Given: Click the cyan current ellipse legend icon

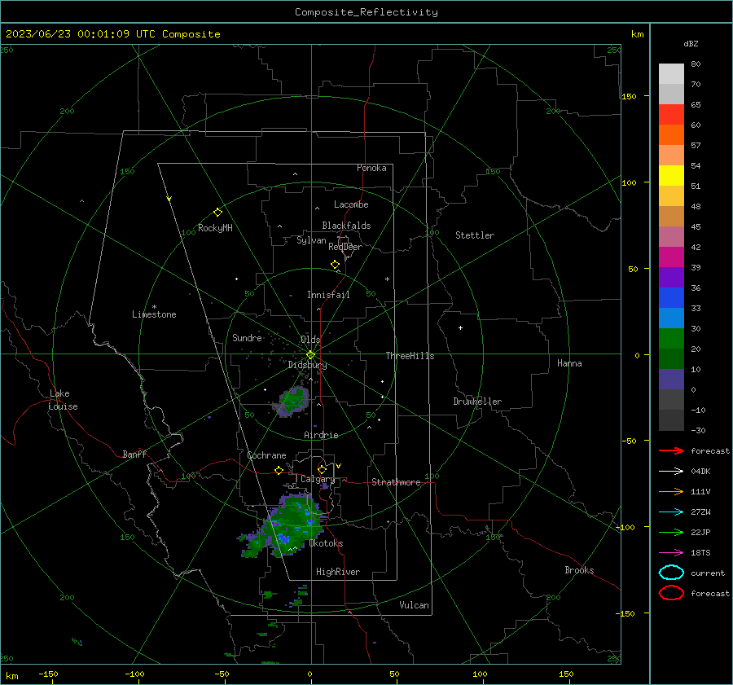Looking at the screenshot, I should [671, 573].
